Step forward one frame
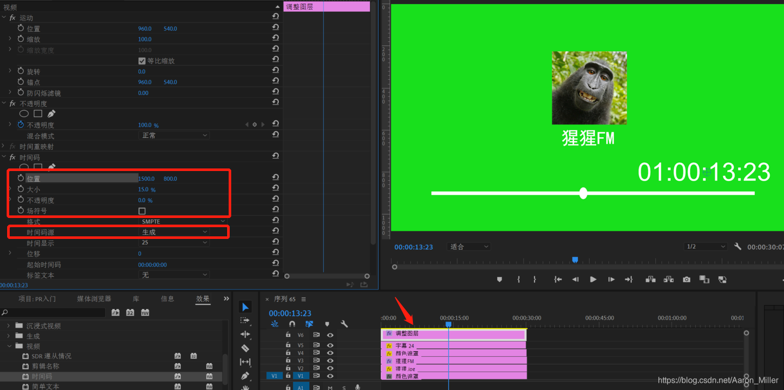784x390 pixels. pos(611,279)
